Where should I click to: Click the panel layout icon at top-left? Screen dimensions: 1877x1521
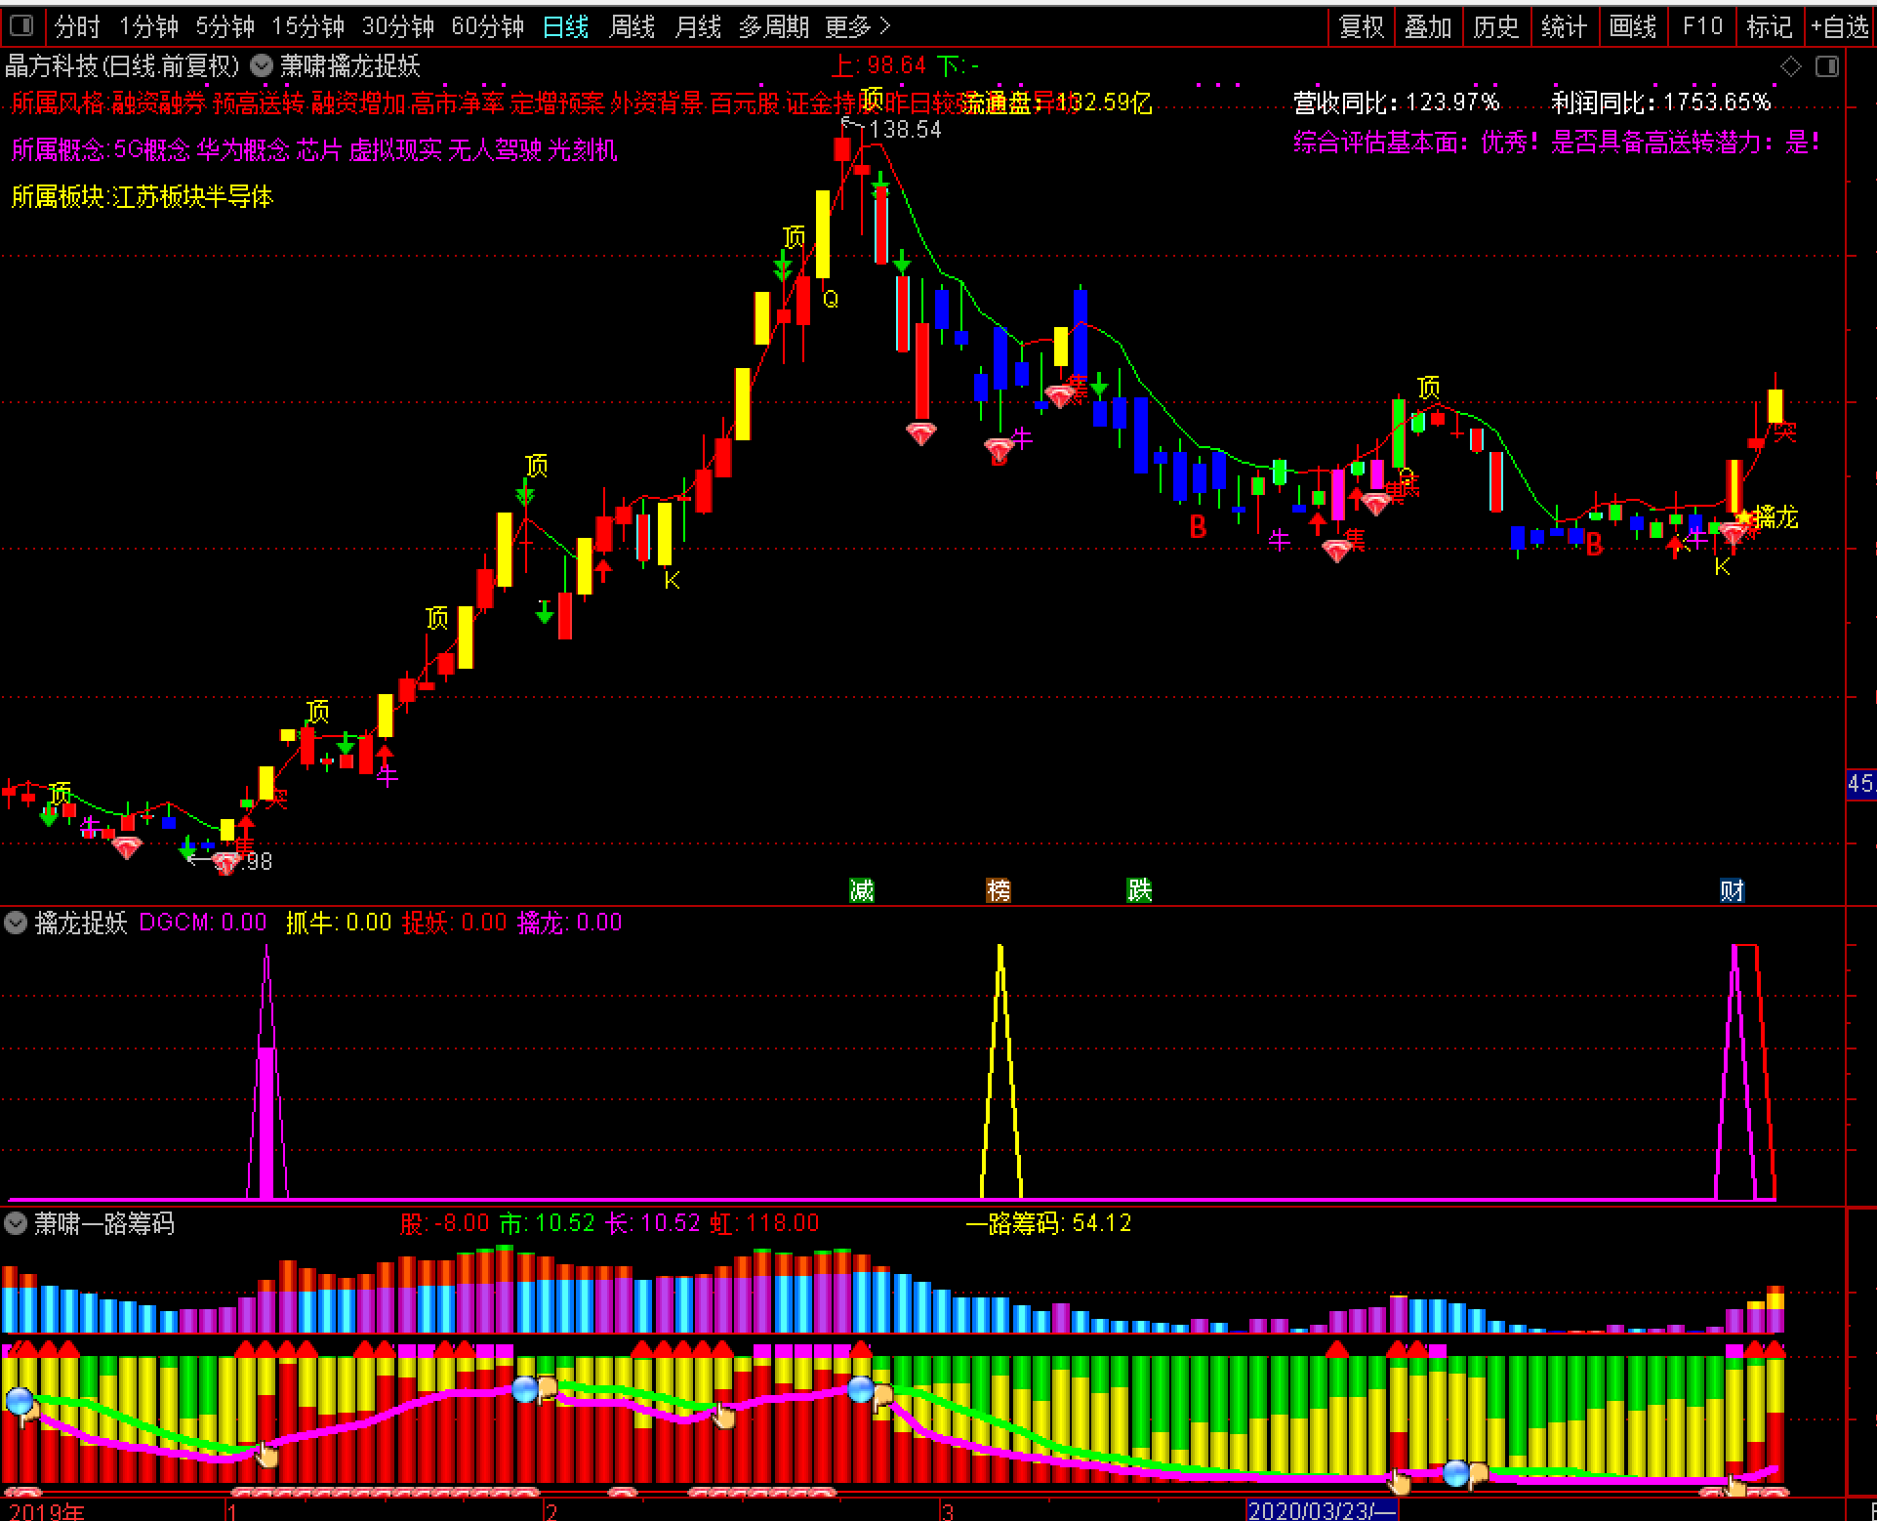point(20,25)
